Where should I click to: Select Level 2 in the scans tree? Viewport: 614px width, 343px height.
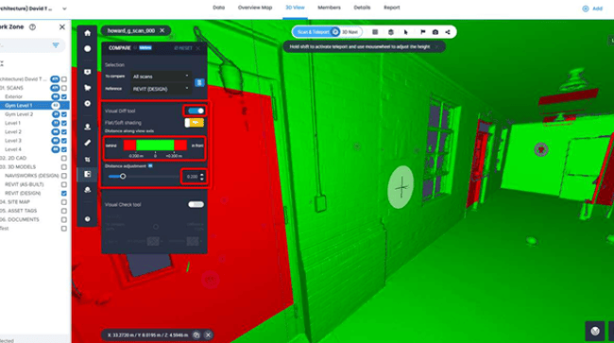click(13, 132)
